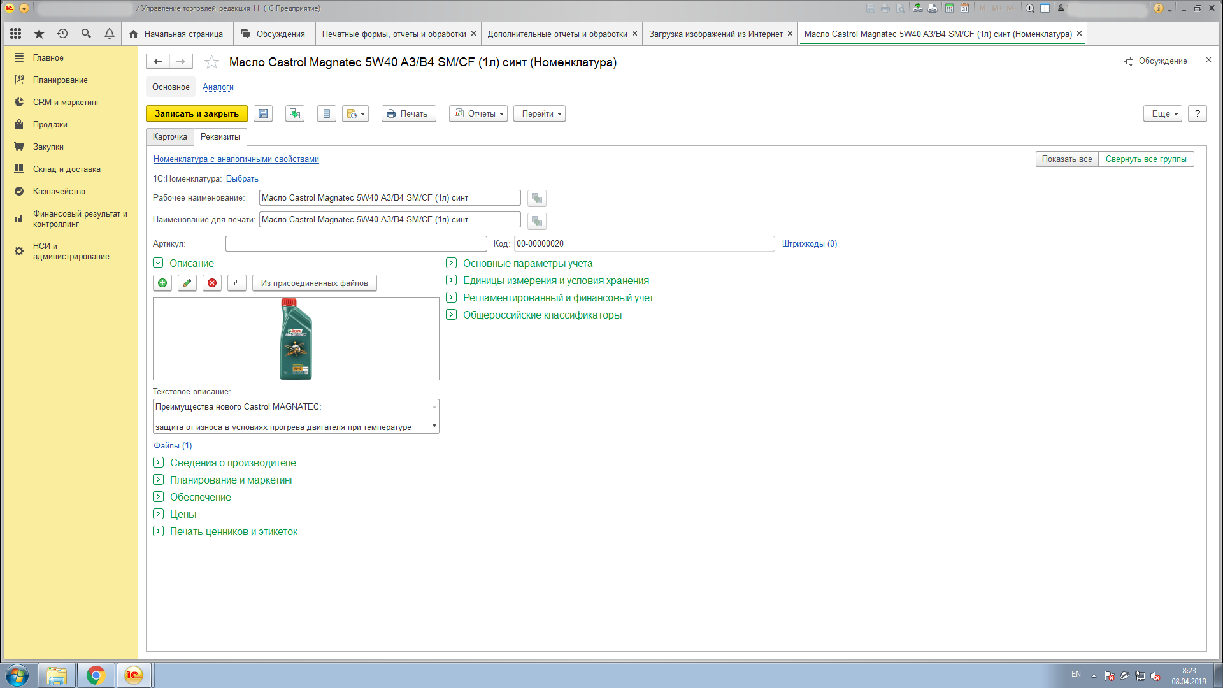Image resolution: width=1223 pixels, height=688 pixels.
Task: Collapse the Описание group
Action: 158,262
